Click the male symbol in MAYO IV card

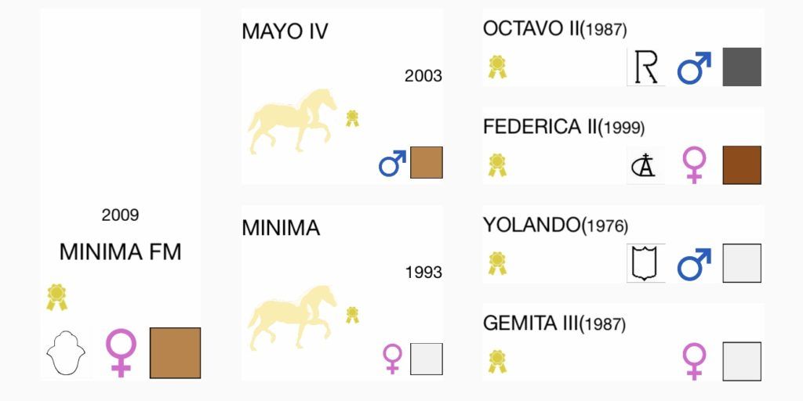[x=392, y=163]
